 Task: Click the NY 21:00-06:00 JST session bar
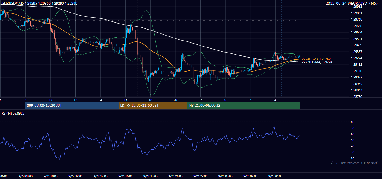(244, 105)
